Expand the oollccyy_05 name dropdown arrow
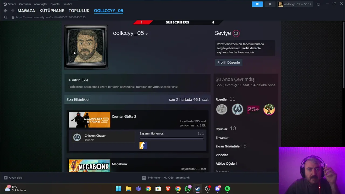The image size is (345, 194). (147, 34)
